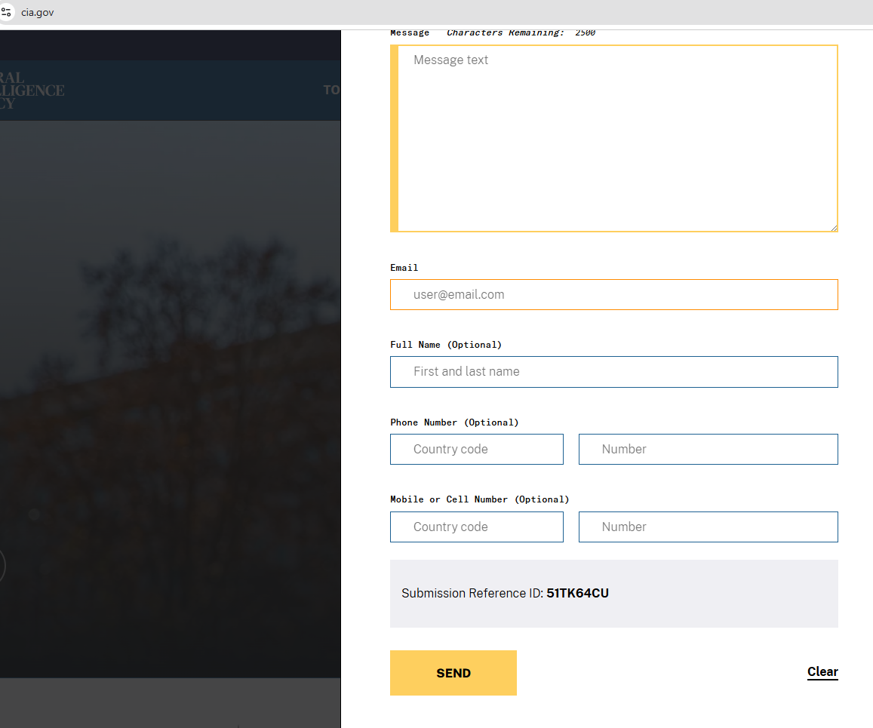
Task: Click the yellow SEND button
Action: [x=453, y=673]
